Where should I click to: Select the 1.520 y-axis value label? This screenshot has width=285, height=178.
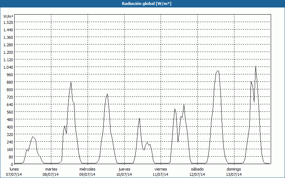[x=8, y=22]
